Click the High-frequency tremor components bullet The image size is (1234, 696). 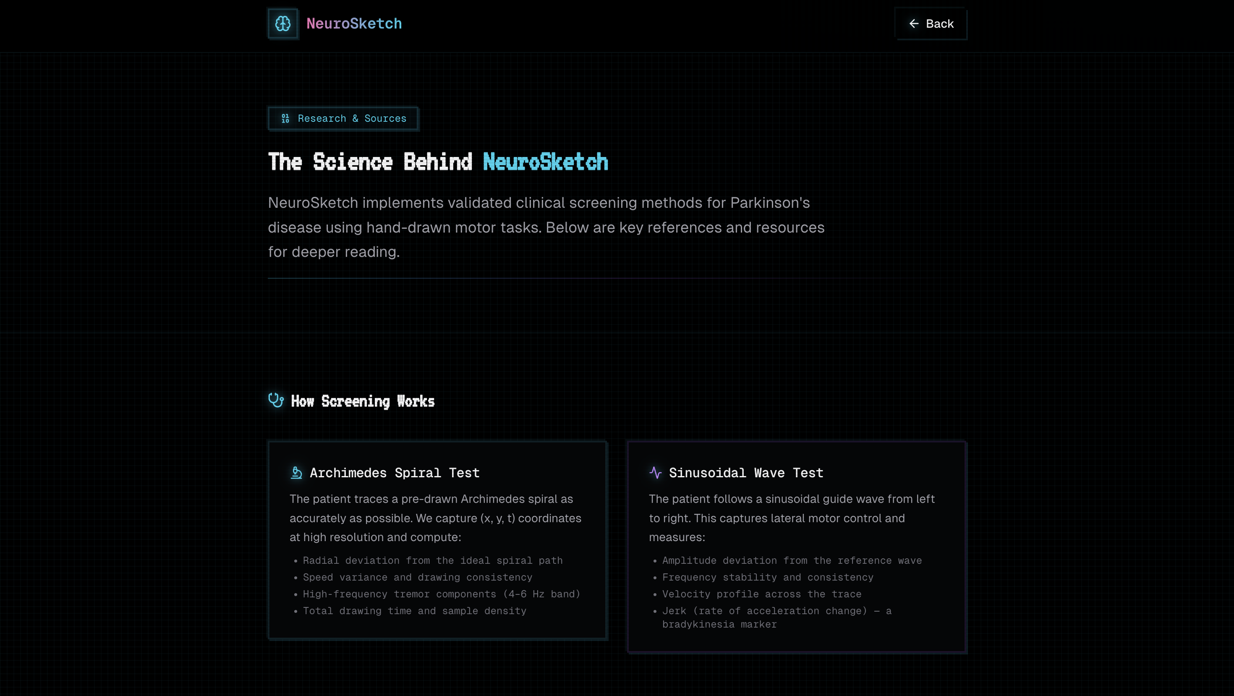tap(441, 594)
